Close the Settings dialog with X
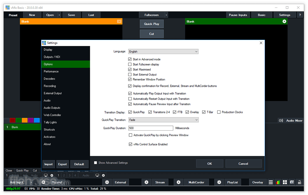 coord(261,43)
